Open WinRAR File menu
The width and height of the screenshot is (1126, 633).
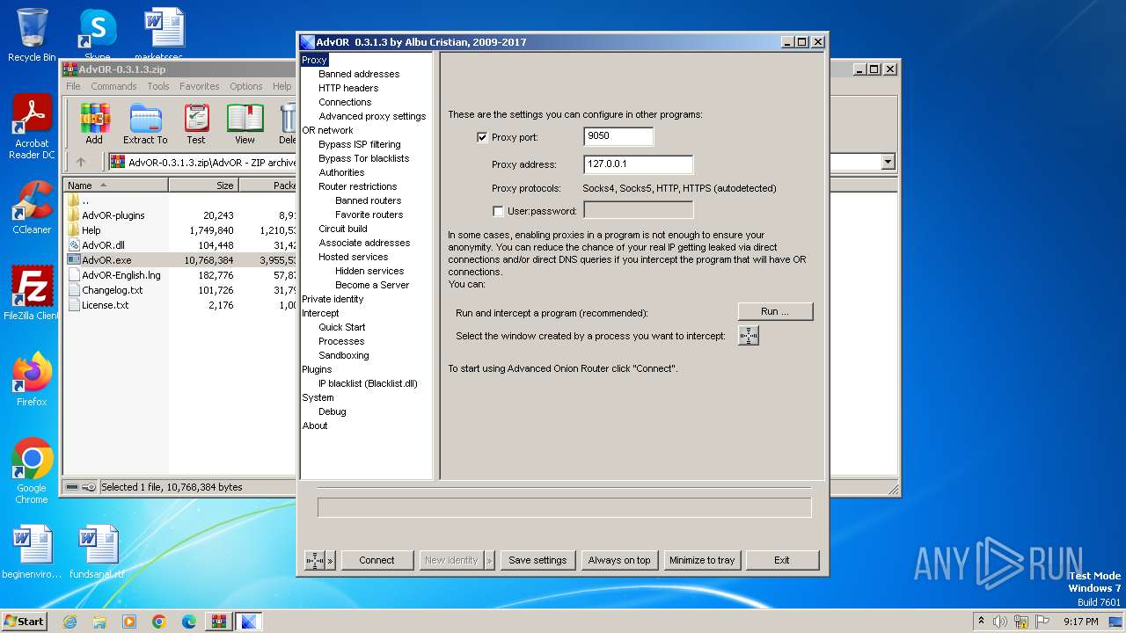pyautogui.click(x=73, y=86)
